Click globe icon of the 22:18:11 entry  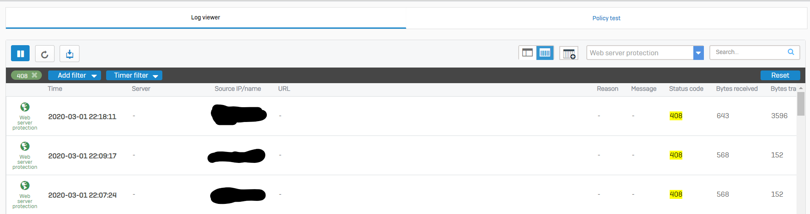(x=25, y=107)
